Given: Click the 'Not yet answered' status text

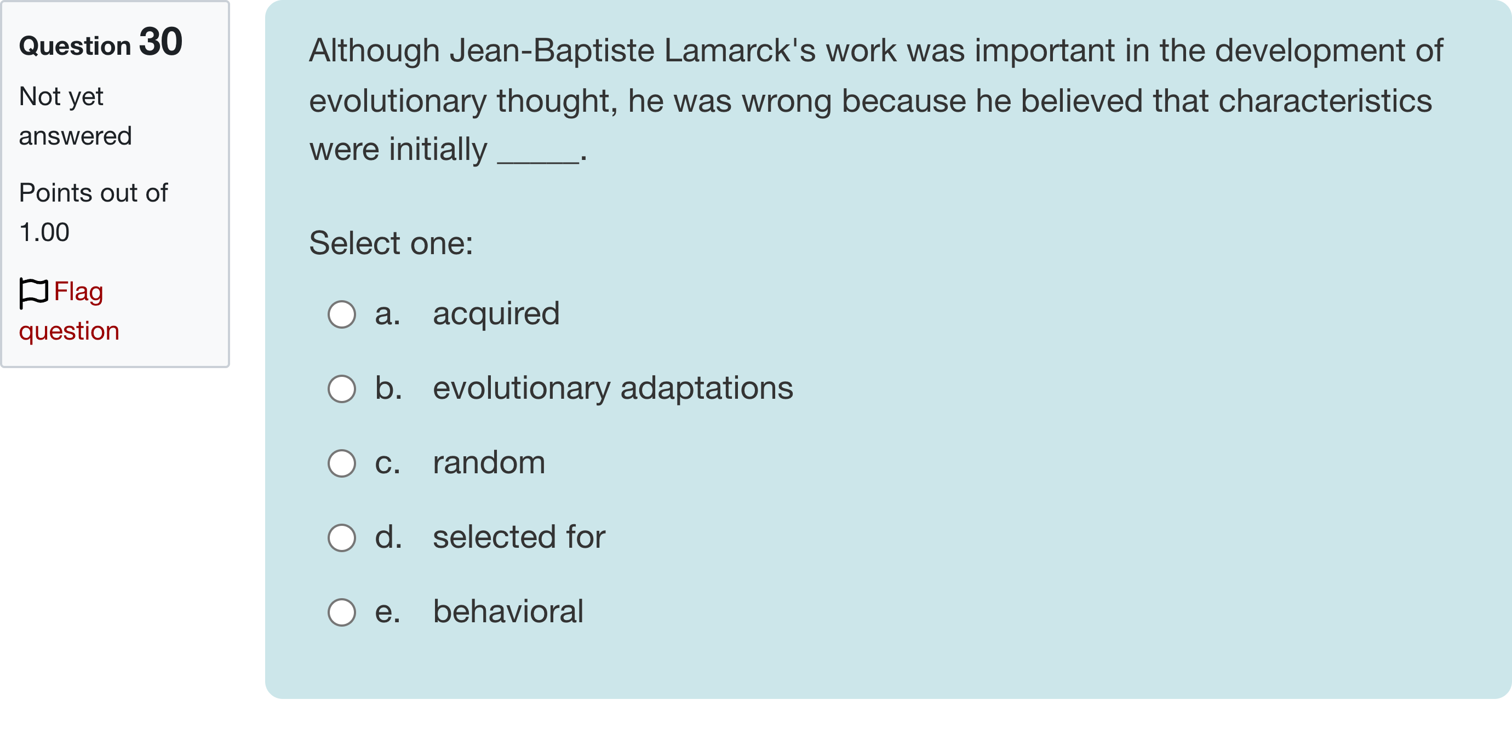Looking at the screenshot, I should pyautogui.click(x=75, y=116).
